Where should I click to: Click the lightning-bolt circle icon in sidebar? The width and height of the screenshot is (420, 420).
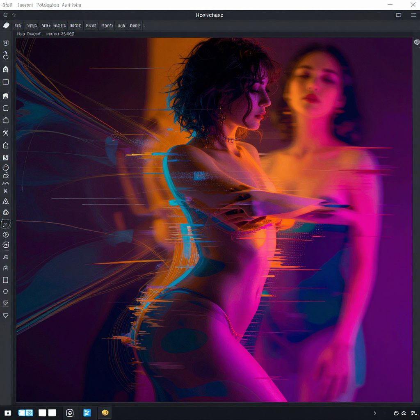pyautogui.click(x=6, y=235)
